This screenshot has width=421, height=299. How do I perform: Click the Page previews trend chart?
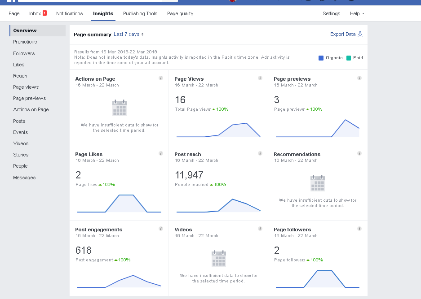(x=317, y=128)
